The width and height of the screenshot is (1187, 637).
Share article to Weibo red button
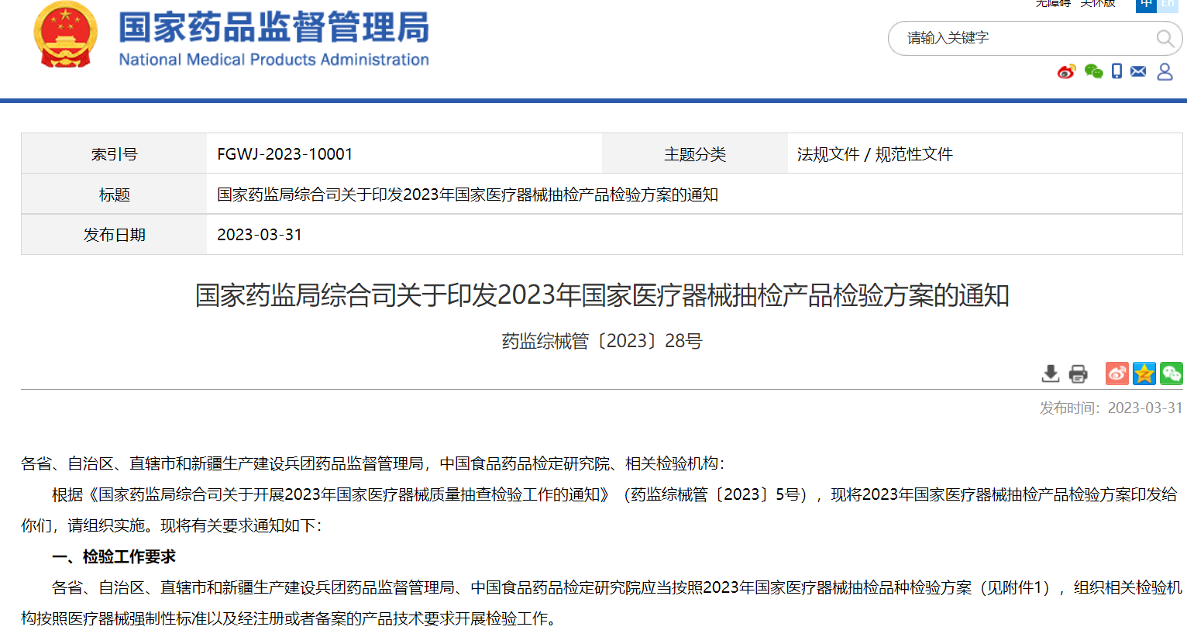click(x=1116, y=374)
